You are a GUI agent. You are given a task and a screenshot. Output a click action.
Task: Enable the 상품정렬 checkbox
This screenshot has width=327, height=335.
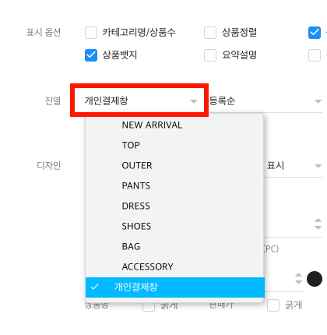210,33
